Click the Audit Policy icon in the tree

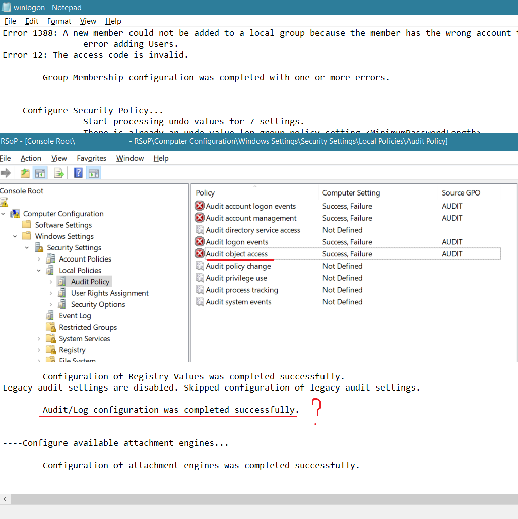click(62, 282)
